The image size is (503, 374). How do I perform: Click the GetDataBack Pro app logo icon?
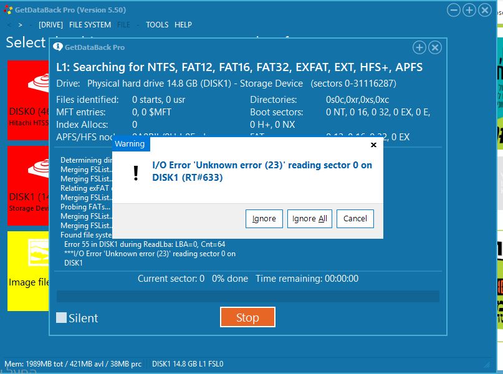click(x=8, y=10)
